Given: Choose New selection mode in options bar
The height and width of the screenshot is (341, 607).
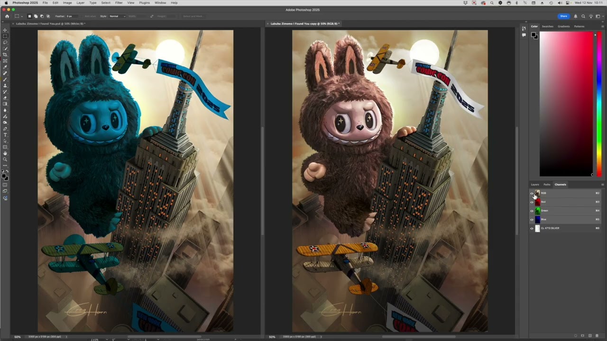Looking at the screenshot, I should coord(29,16).
